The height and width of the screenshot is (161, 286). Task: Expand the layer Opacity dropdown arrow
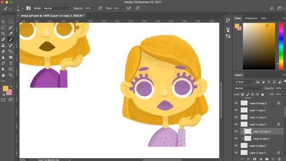tap(284, 89)
